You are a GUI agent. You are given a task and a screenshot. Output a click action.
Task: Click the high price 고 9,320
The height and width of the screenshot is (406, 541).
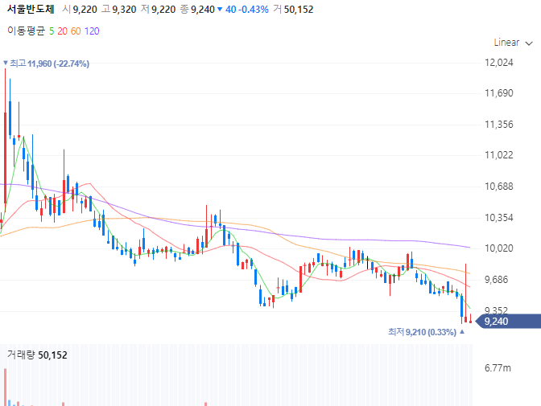119,10
